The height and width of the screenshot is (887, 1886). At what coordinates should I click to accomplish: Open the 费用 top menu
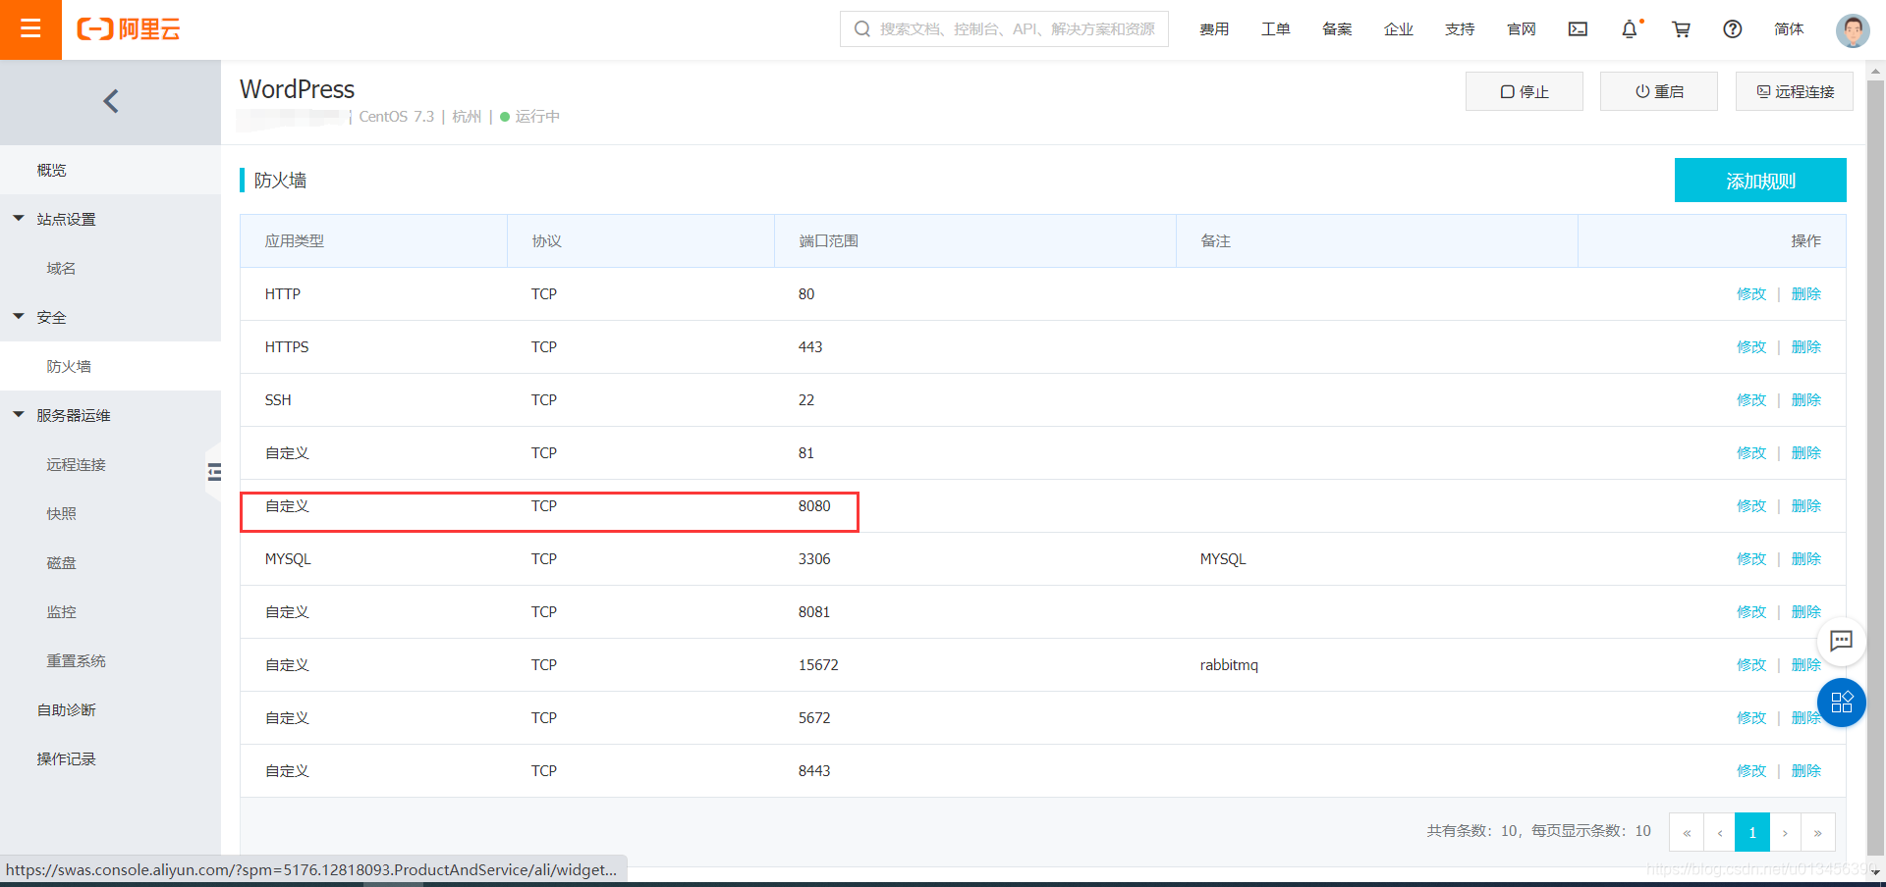pos(1214,29)
